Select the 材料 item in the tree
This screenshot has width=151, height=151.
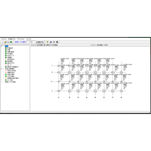[x=9, y=50]
